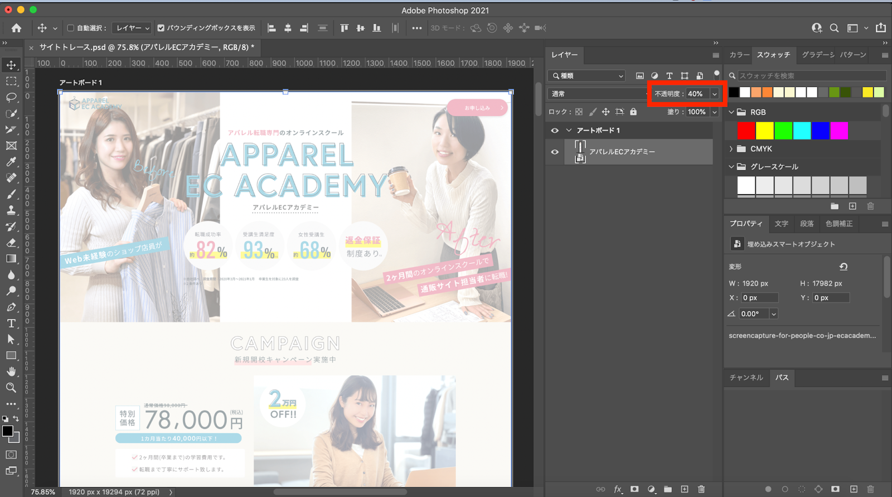The width and height of the screenshot is (892, 497).
Task: Open the Layers panel menu icon
Action: coord(716,55)
